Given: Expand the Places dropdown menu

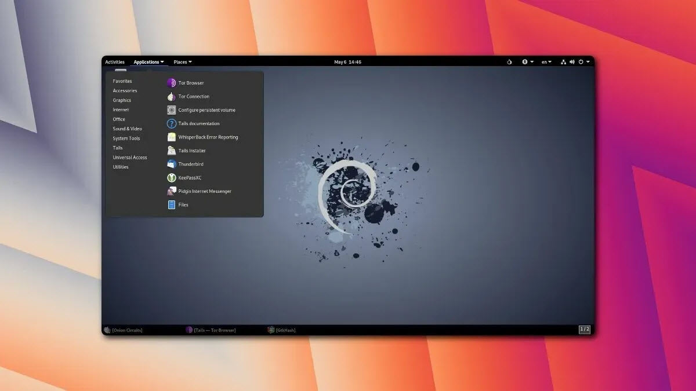Looking at the screenshot, I should click(x=182, y=62).
